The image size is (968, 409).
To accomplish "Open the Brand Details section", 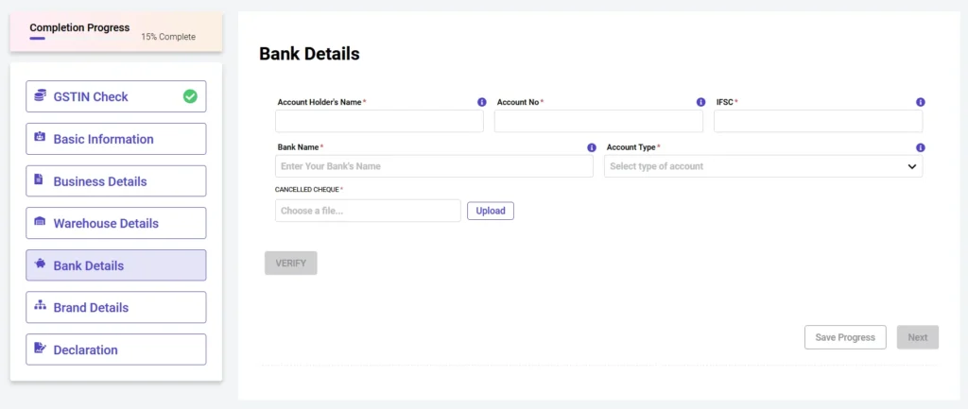I will (116, 307).
